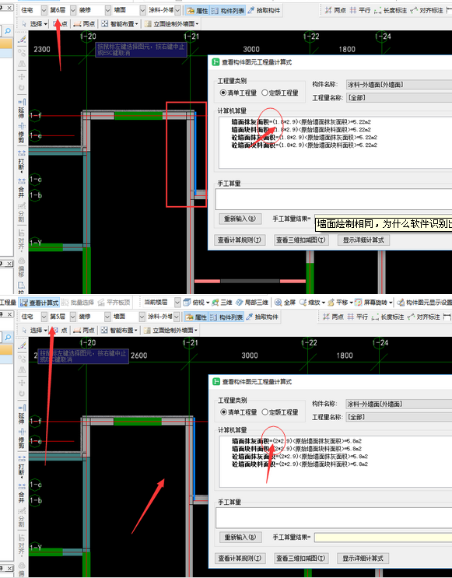Select 两点 draw tool beside 点, 第5层 view
The width and height of the screenshot is (452, 578).
pos(84,331)
